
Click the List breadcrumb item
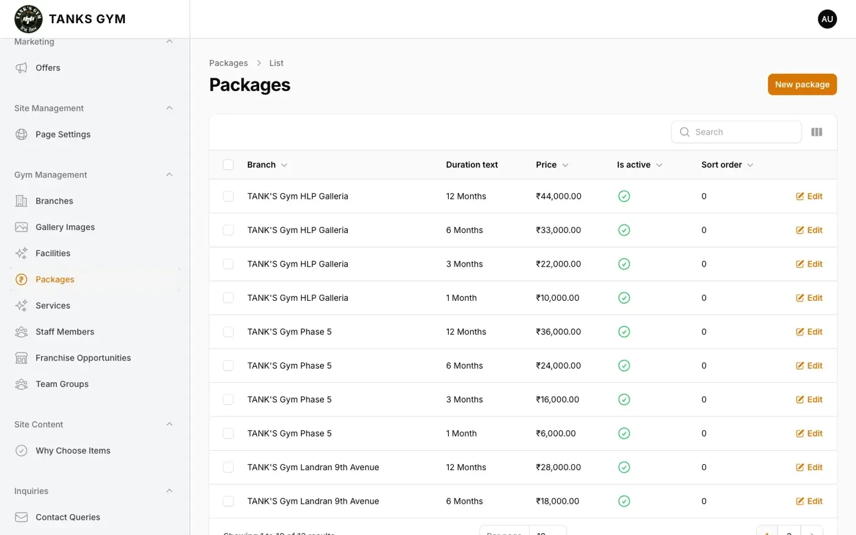click(x=276, y=63)
